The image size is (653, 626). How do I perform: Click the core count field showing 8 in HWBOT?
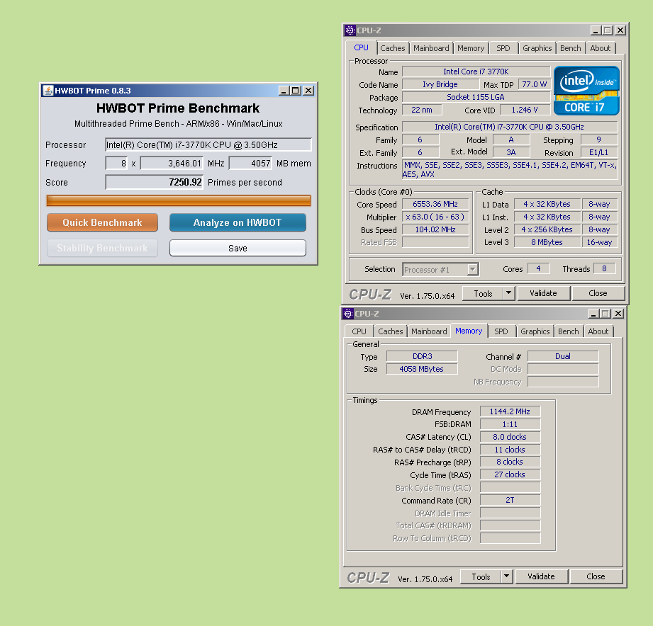116,164
